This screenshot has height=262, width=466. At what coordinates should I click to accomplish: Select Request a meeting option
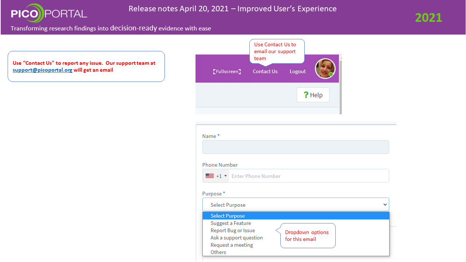click(x=296, y=245)
